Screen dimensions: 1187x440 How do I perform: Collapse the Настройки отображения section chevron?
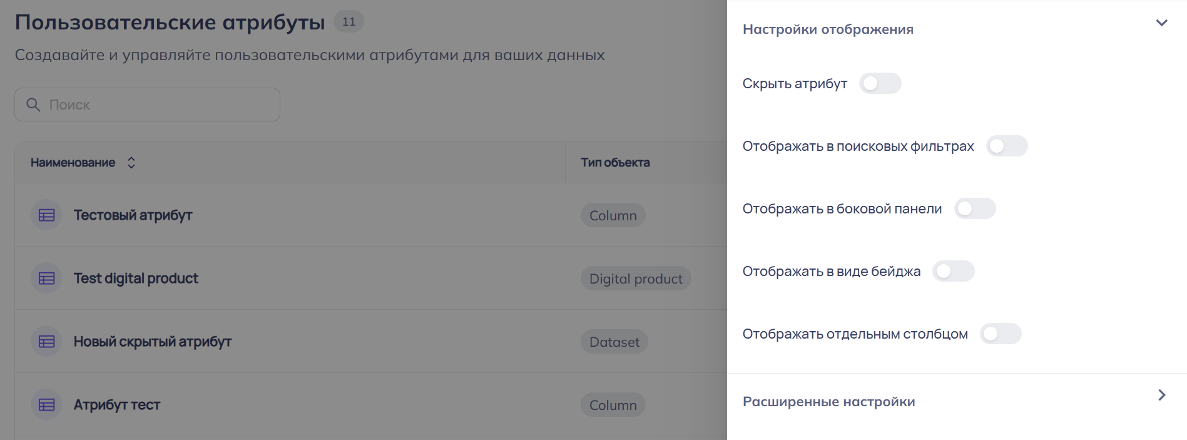pos(1161,23)
